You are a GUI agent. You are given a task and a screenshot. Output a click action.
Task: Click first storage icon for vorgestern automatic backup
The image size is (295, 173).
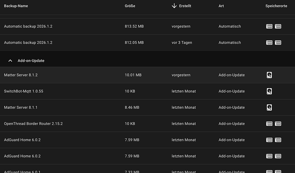[269, 27]
